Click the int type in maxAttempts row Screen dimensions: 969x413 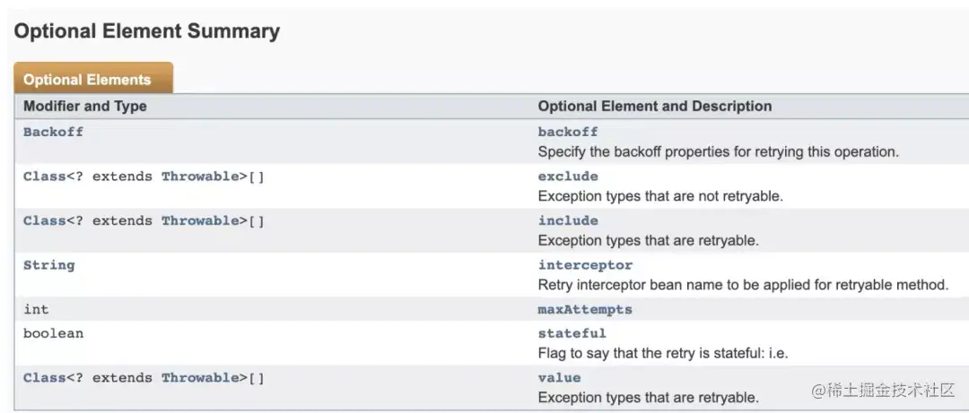point(36,309)
